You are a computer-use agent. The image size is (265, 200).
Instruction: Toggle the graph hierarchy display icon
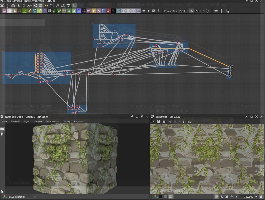[x=35, y=6]
